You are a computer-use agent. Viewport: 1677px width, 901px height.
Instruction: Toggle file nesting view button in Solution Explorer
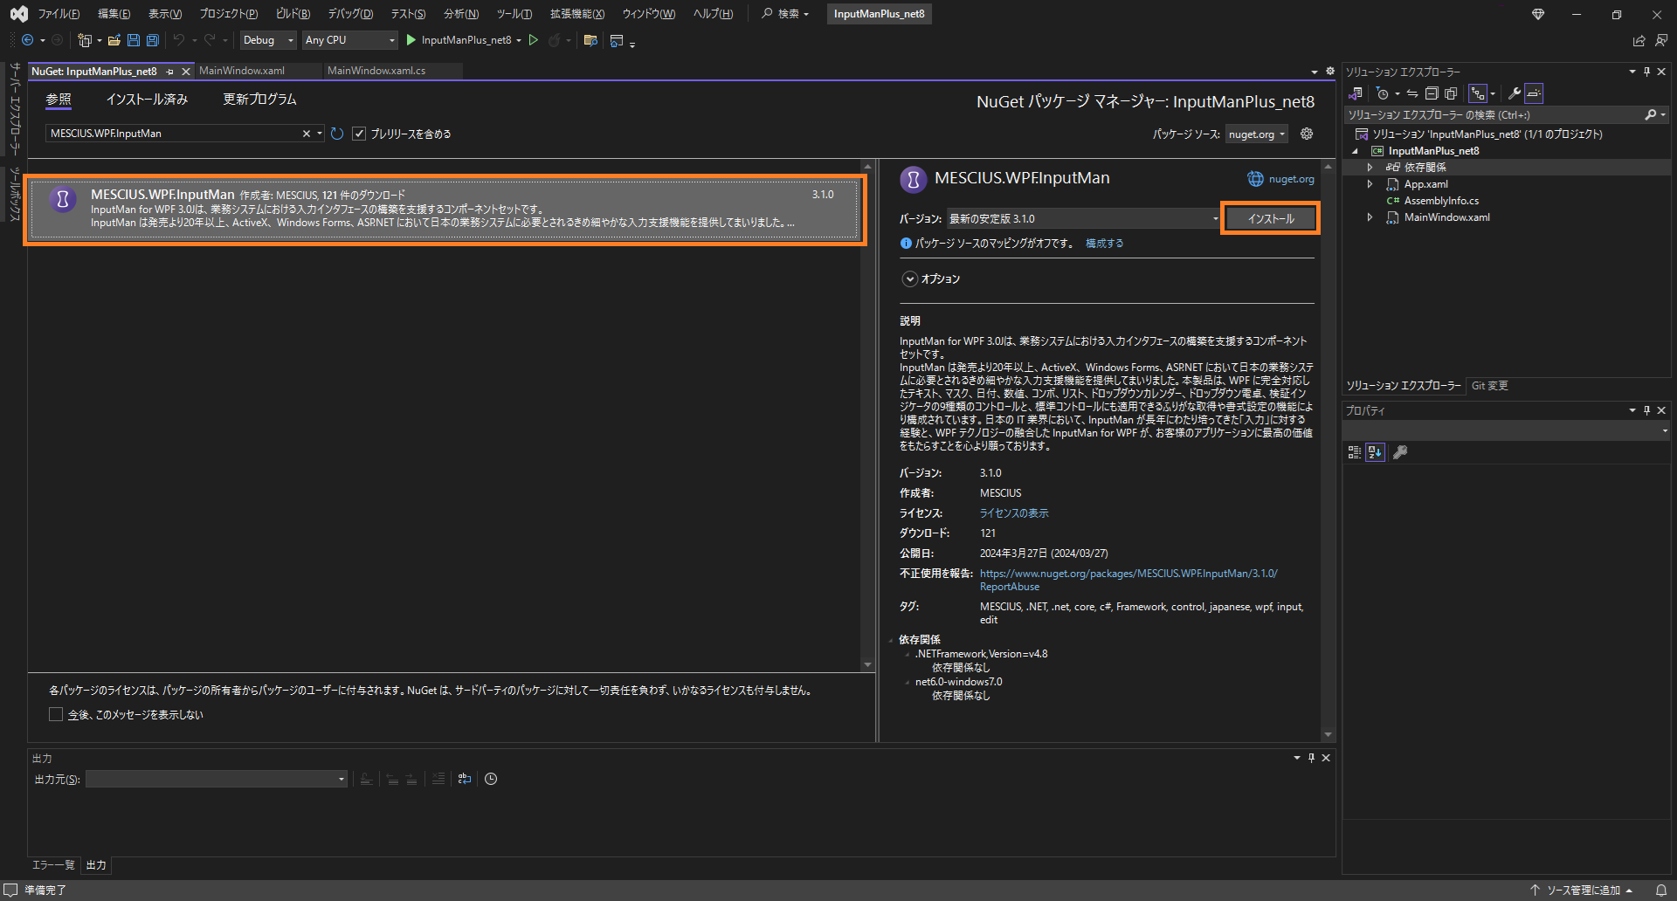tap(1478, 93)
